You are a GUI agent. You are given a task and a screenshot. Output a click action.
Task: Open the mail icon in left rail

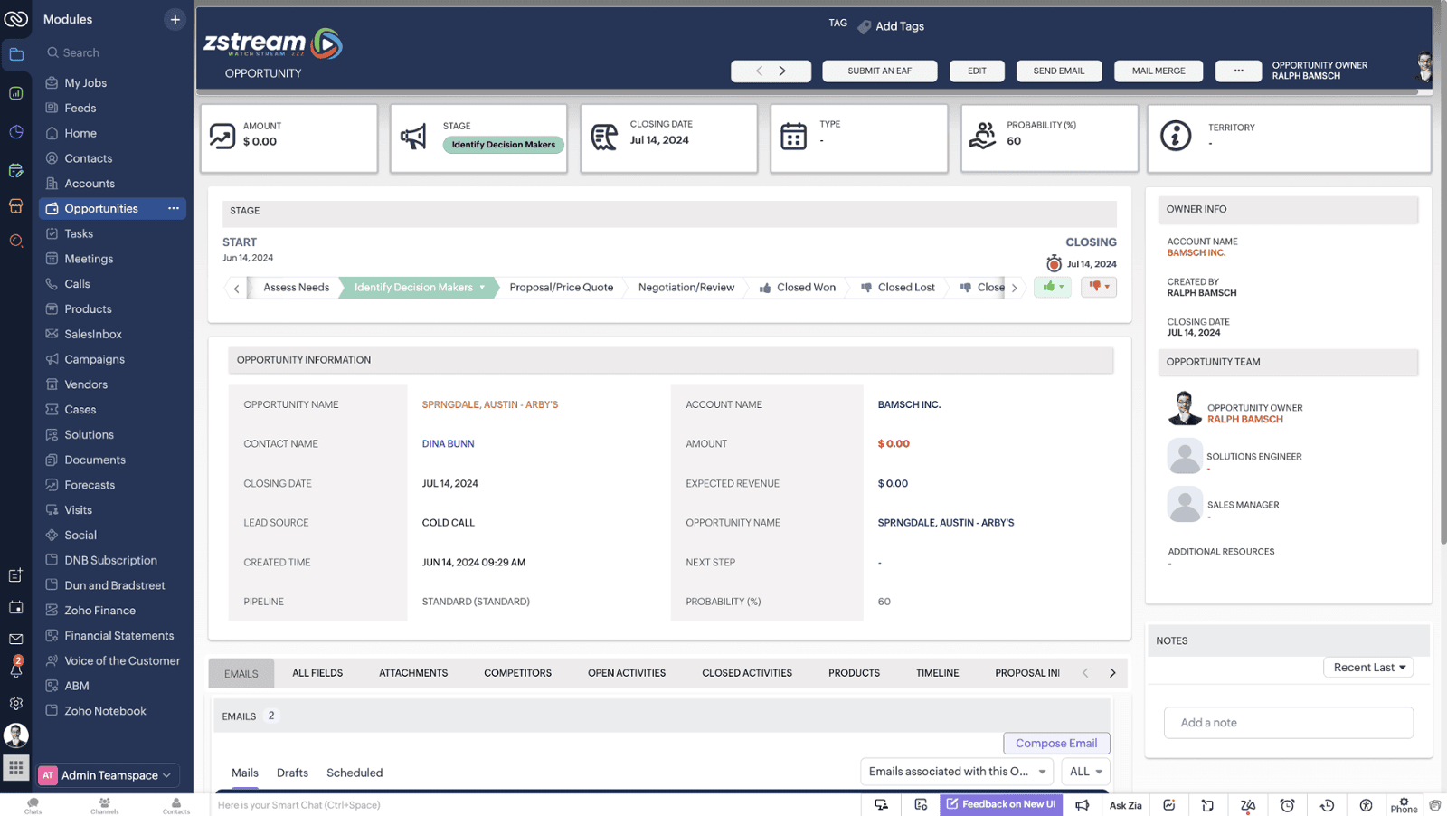pyautogui.click(x=16, y=639)
